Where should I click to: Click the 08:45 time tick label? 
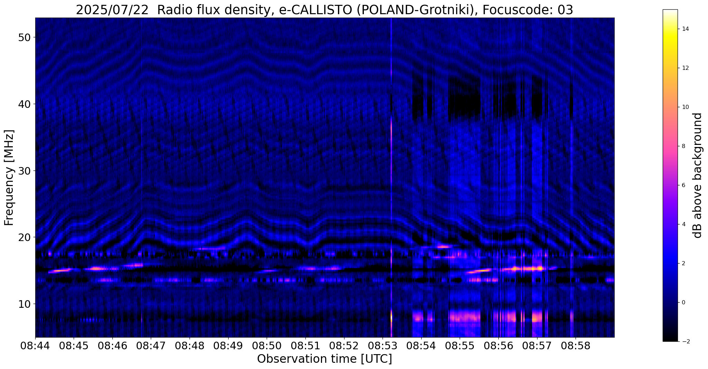click(74, 346)
